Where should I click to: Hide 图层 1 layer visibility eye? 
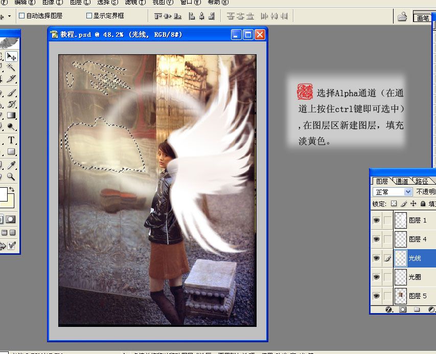click(377, 220)
